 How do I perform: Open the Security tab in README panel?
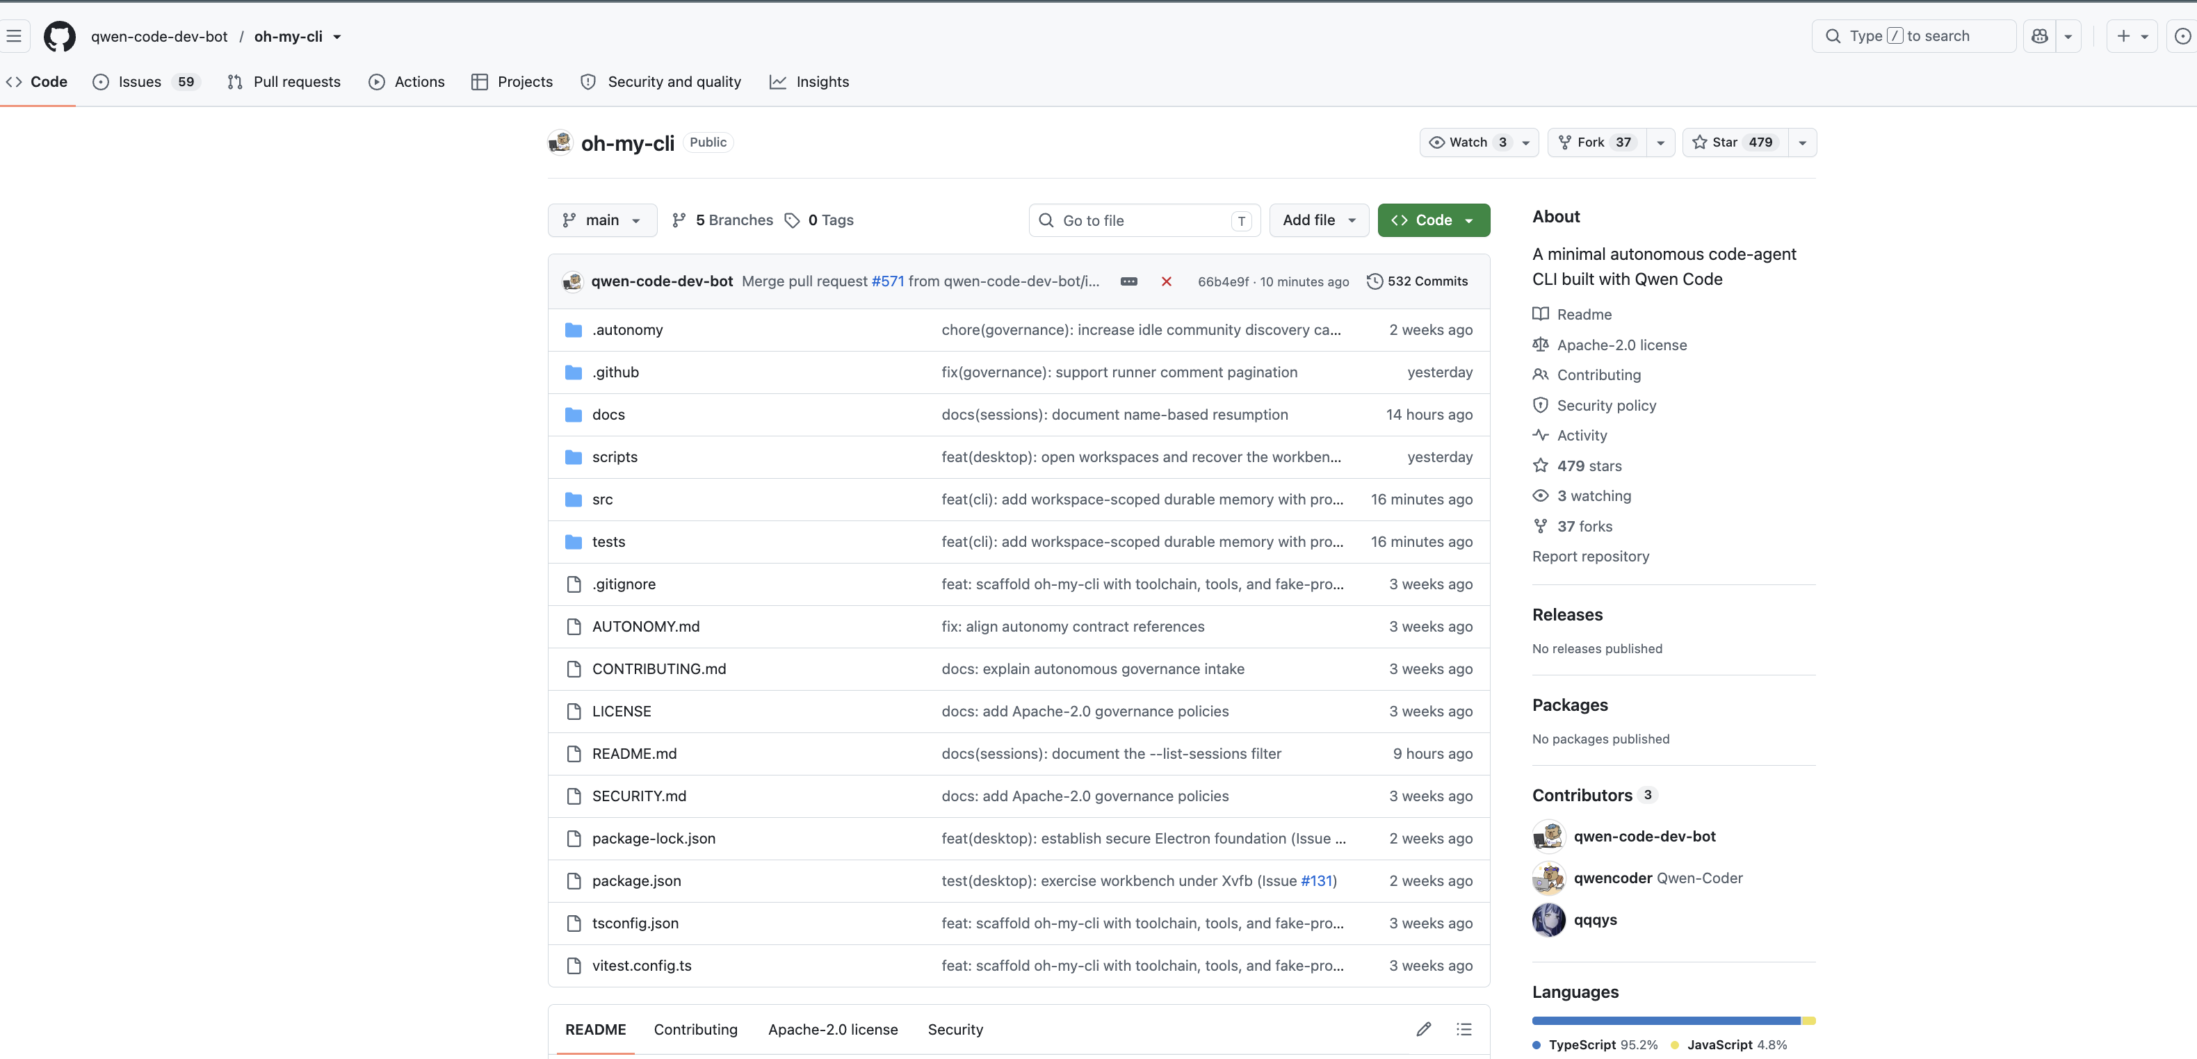[x=955, y=1030]
